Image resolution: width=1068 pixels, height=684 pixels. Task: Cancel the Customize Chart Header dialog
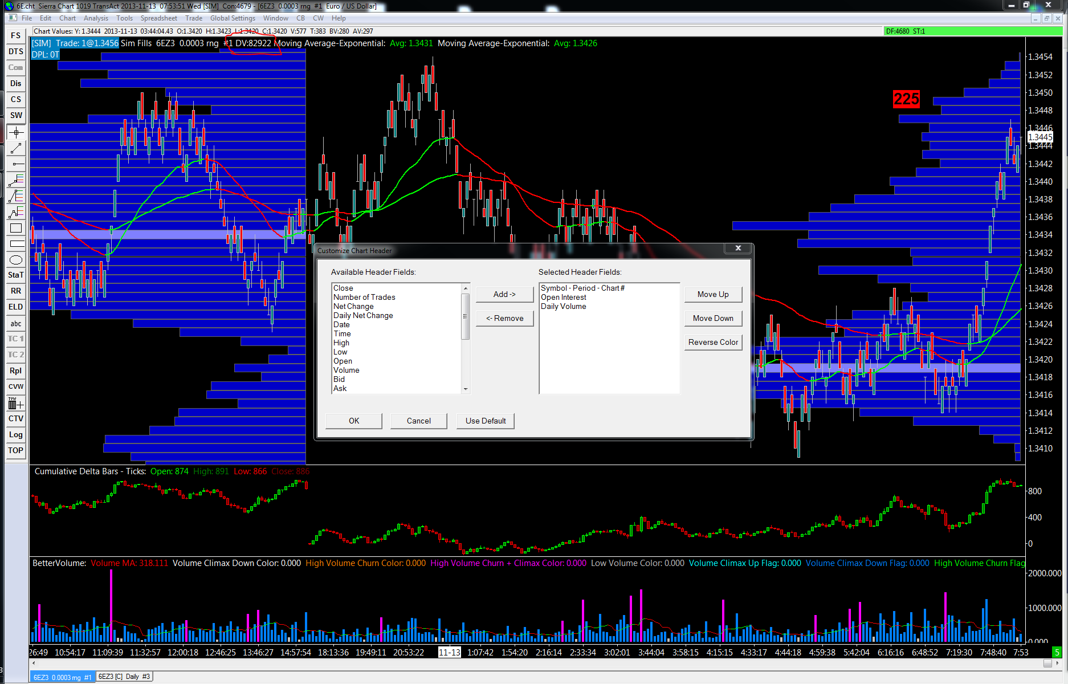click(419, 421)
